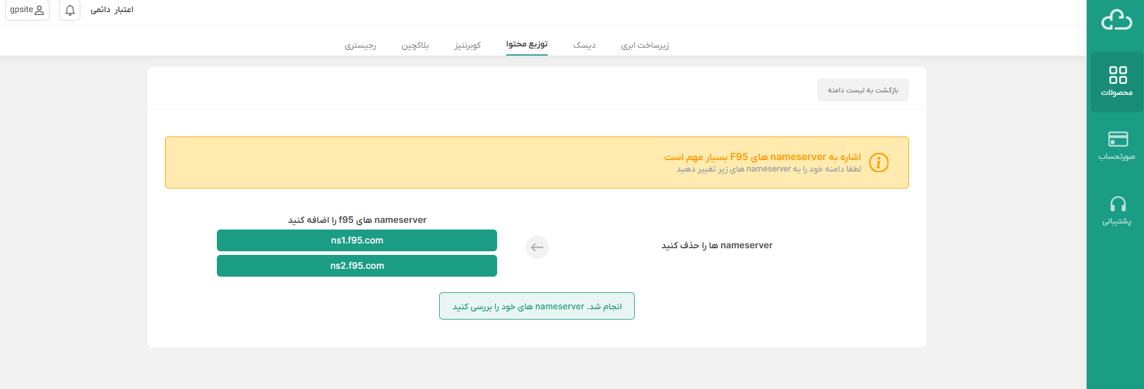Click اعتبار دائمی credit text
The image size is (1144, 389).
pos(112,10)
